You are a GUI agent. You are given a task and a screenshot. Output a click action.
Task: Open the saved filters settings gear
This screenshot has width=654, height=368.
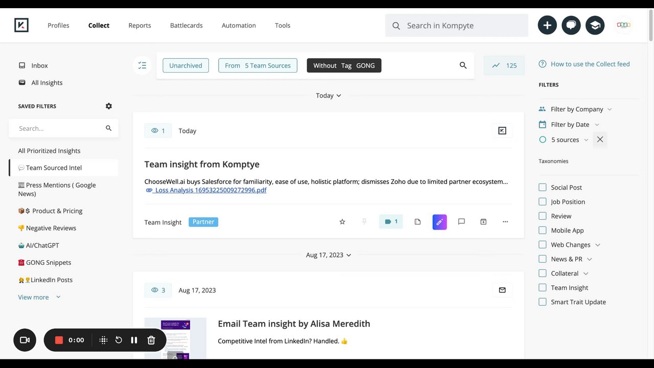point(109,106)
